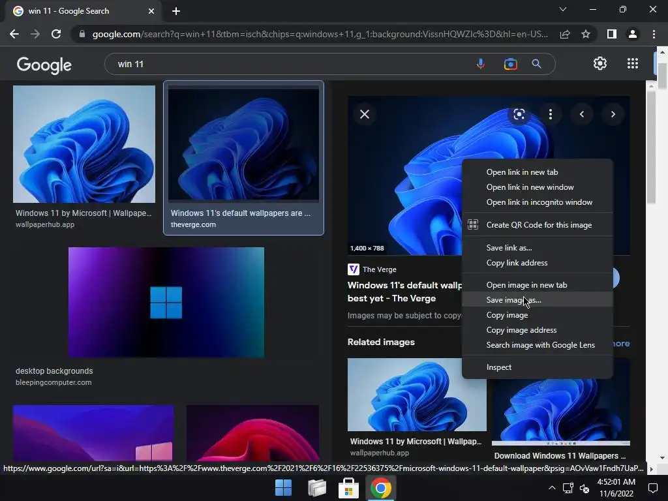Click the red bloom wallpaper thumbnail
Image resolution: width=668 pixels, height=501 pixels.
(252, 433)
